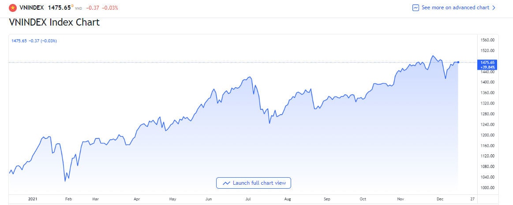Select Feb on the time axis
This screenshot has height=205, width=513.
[68, 199]
